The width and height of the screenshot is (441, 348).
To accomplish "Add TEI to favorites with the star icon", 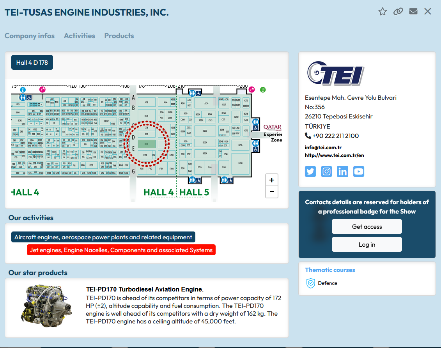I will [383, 12].
